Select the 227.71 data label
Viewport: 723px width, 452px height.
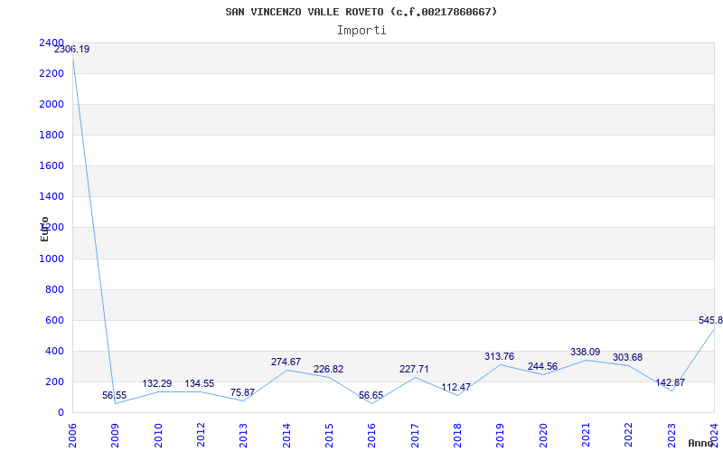[x=414, y=369]
